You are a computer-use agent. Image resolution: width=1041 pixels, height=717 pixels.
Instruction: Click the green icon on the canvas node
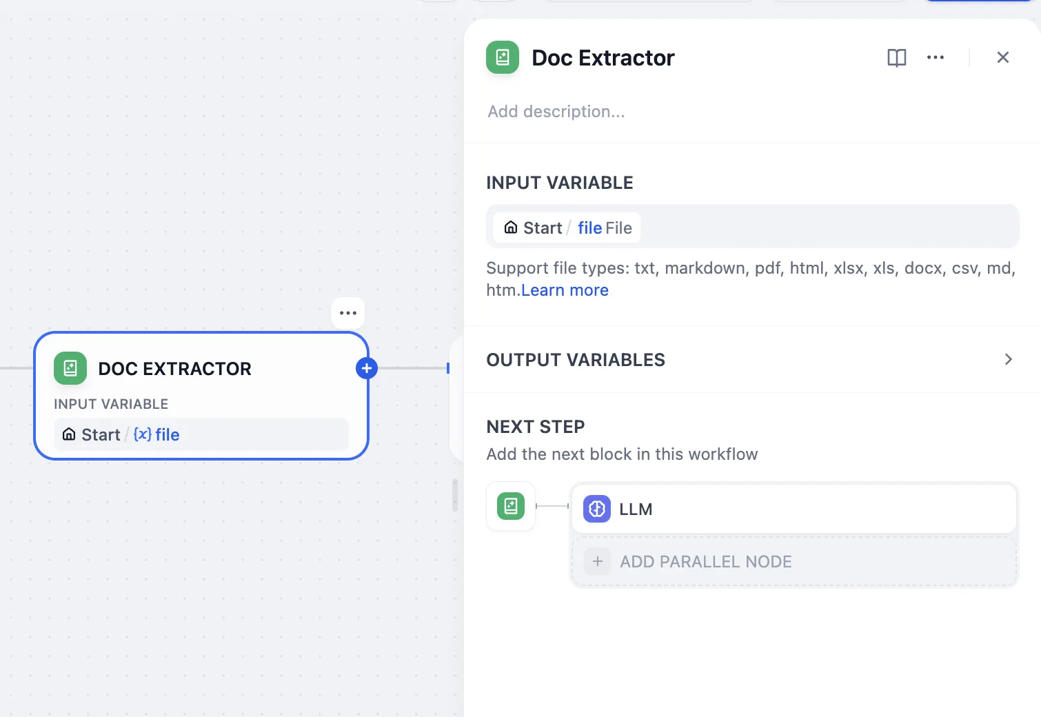click(70, 369)
